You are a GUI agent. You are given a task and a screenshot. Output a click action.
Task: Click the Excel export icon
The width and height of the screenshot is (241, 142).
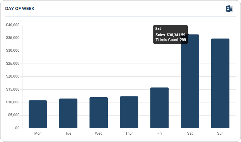click(229, 9)
